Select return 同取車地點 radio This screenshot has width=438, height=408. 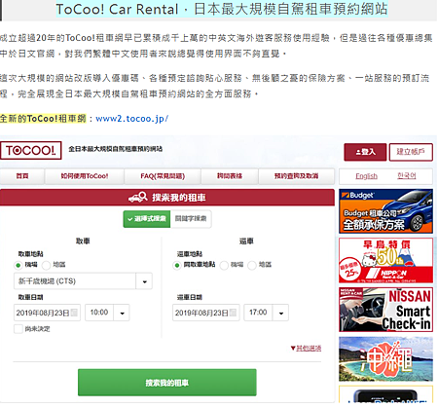[x=177, y=265]
